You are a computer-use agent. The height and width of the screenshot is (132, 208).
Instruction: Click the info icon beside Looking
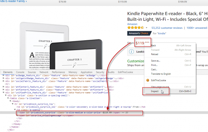[x=131, y=52]
